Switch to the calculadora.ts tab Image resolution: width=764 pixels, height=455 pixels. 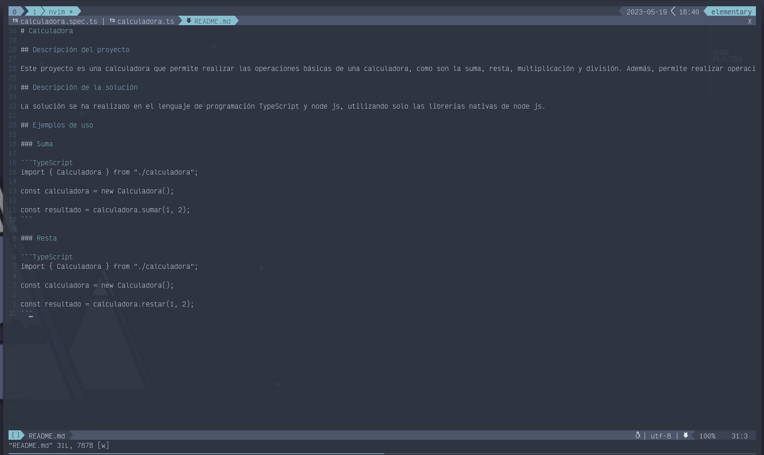(146, 21)
